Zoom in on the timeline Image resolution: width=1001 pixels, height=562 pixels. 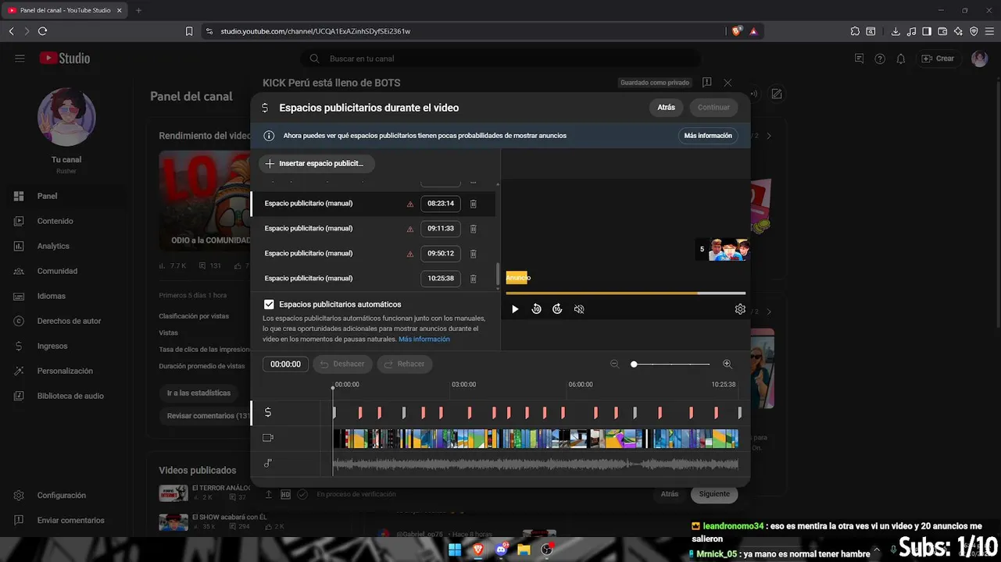point(728,364)
